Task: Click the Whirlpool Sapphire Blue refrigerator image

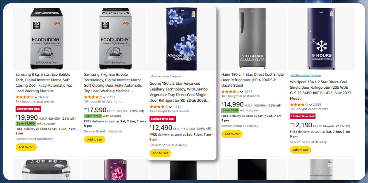Action: 321,39
